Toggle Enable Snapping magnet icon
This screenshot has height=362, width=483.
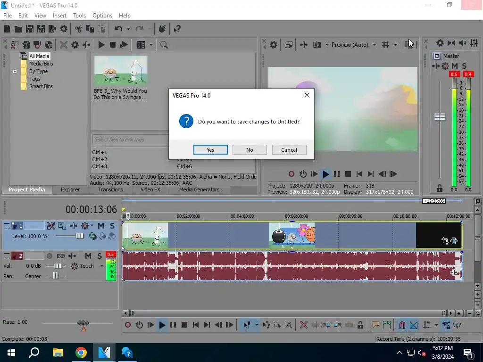(x=402, y=325)
